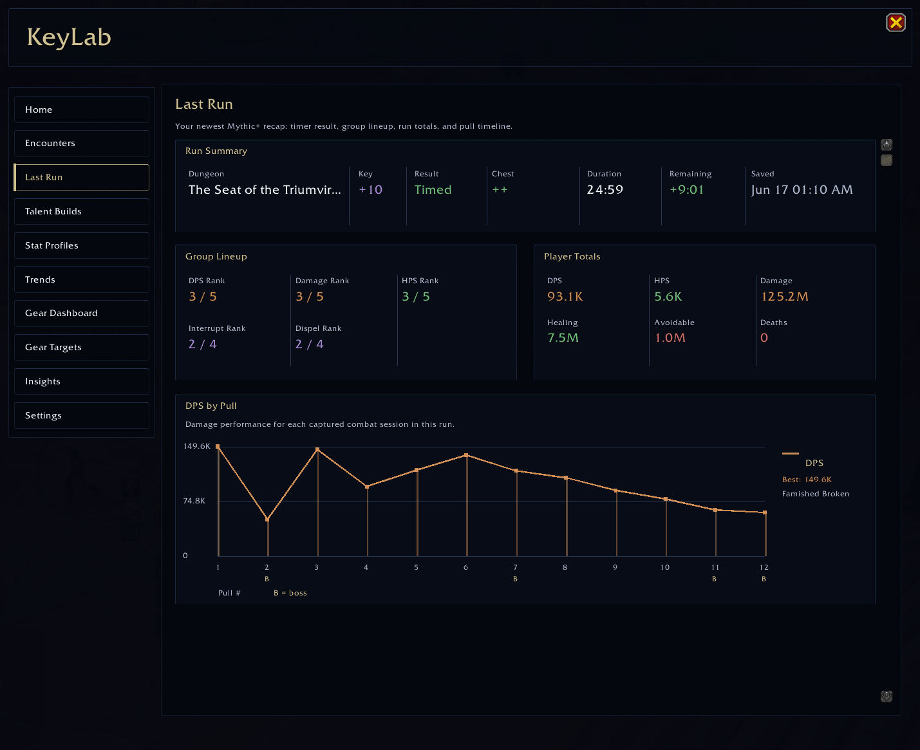Show the Gear Dashboard
This screenshot has height=750, width=920.
(x=82, y=314)
